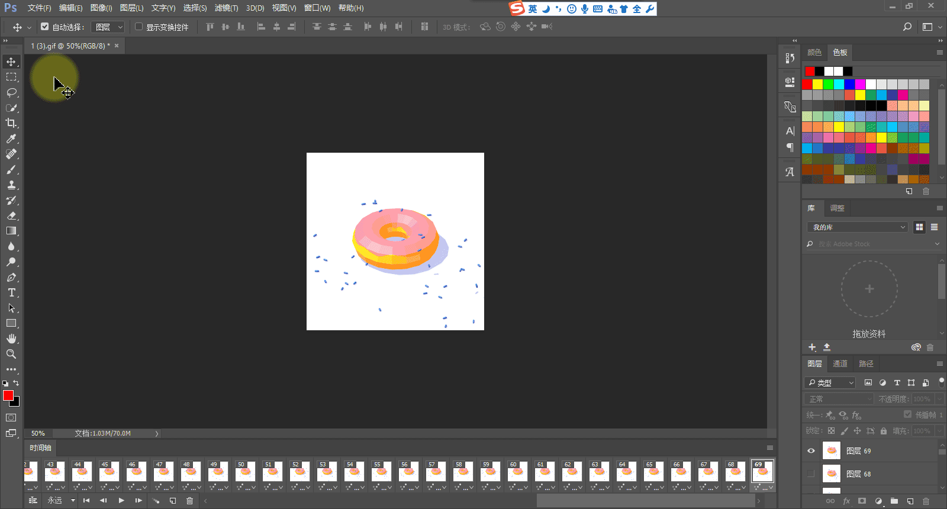Expand the 我的库 library dropdown
This screenshot has height=509, width=947.
coord(856,227)
